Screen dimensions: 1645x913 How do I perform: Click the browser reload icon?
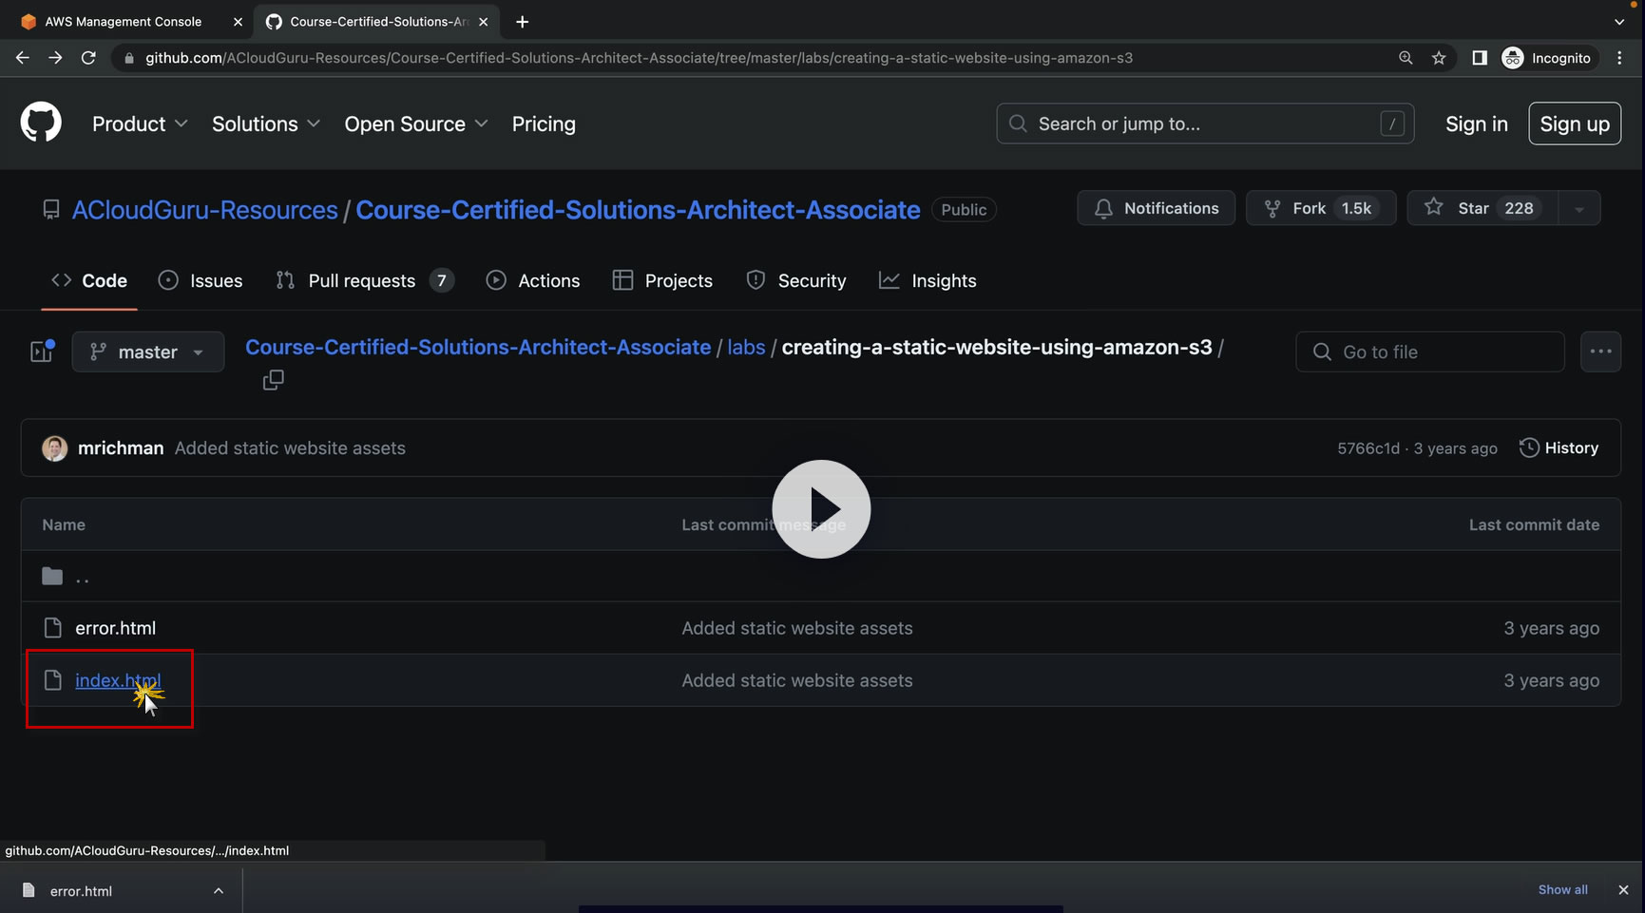tap(88, 58)
